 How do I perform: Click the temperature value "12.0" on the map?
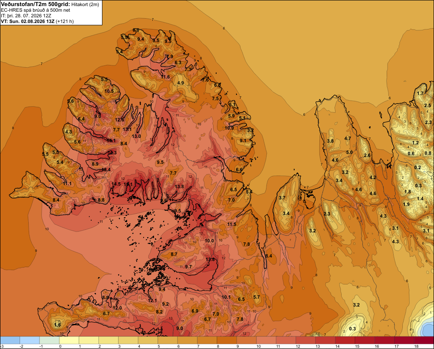(x=117, y=308)
